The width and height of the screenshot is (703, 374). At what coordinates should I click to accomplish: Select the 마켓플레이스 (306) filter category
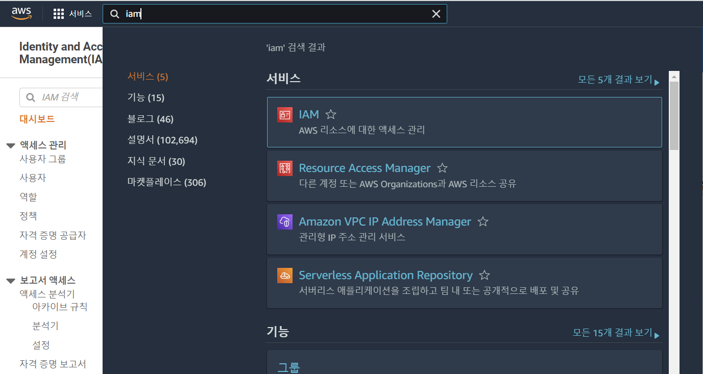click(x=166, y=182)
